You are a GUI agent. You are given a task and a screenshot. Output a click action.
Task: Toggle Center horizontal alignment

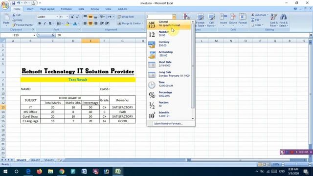click(90, 23)
